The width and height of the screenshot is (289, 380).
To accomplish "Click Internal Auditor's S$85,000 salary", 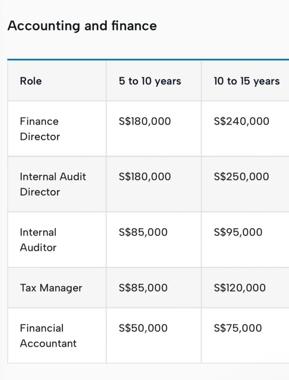I will [143, 232].
